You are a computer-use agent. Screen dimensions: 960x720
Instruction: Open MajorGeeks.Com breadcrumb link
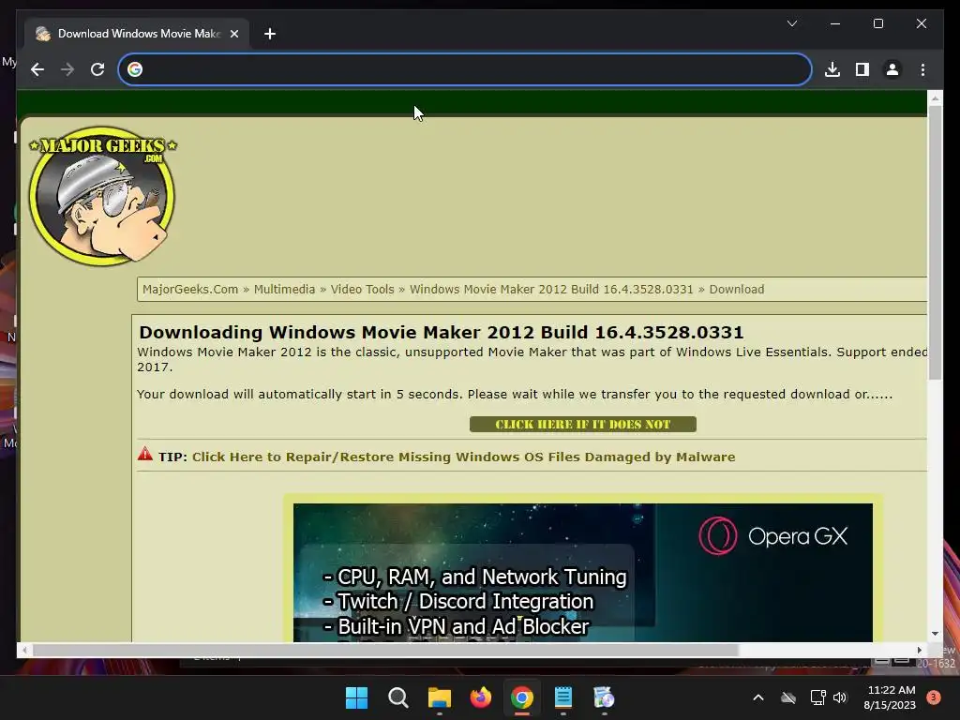(190, 290)
